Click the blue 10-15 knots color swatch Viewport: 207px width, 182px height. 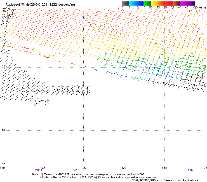(x=140, y=3)
